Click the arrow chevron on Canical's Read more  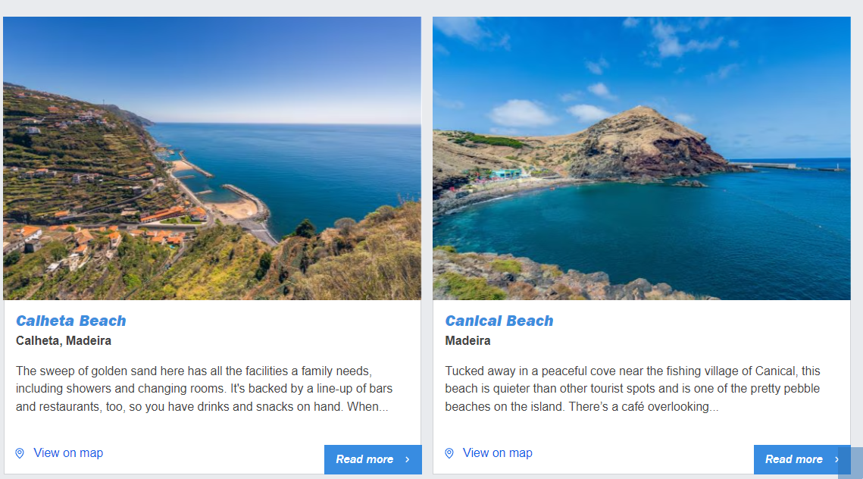click(x=836, y=459)
